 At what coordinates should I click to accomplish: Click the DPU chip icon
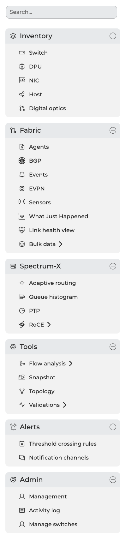[22, 67]
